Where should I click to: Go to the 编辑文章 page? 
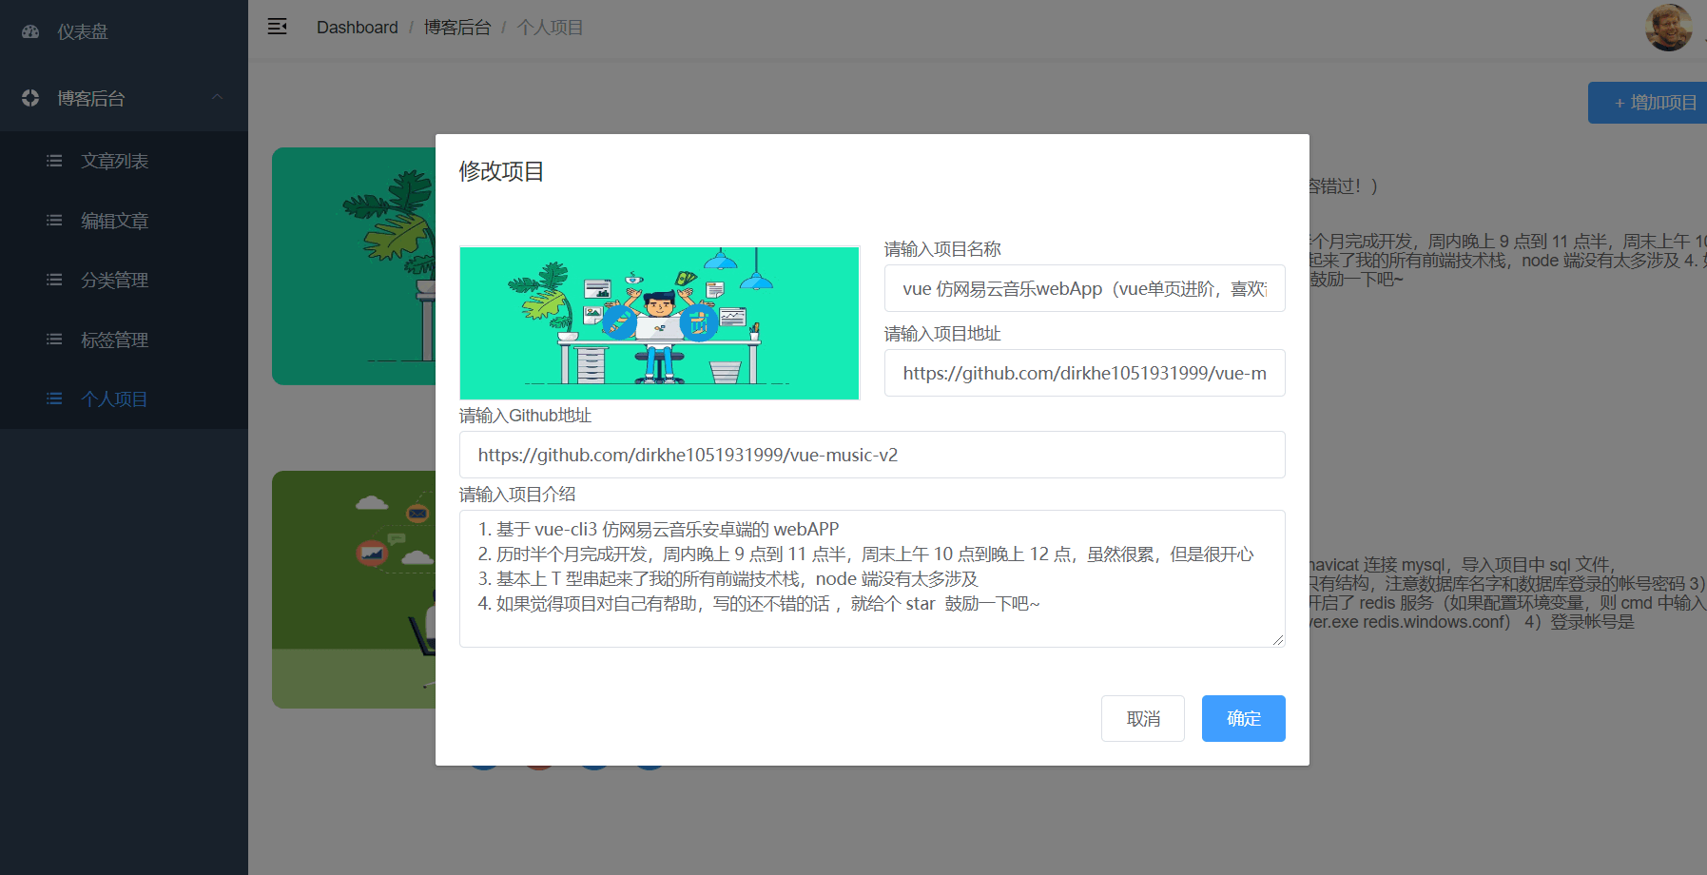click(x=124, y=221)
